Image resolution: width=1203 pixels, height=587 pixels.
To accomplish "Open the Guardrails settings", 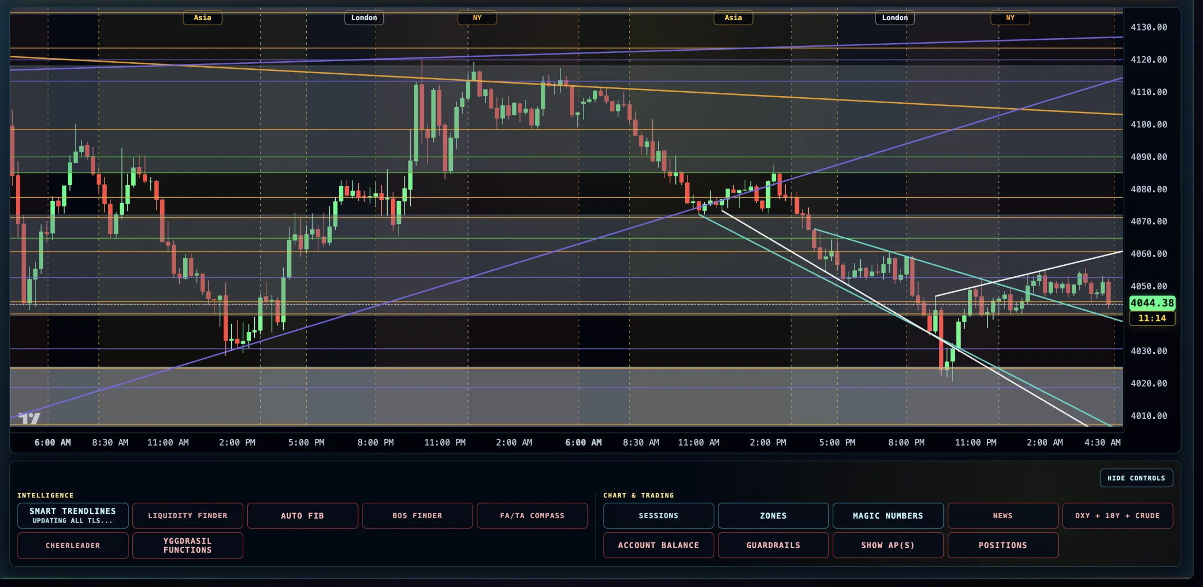I will click(773, 546).
